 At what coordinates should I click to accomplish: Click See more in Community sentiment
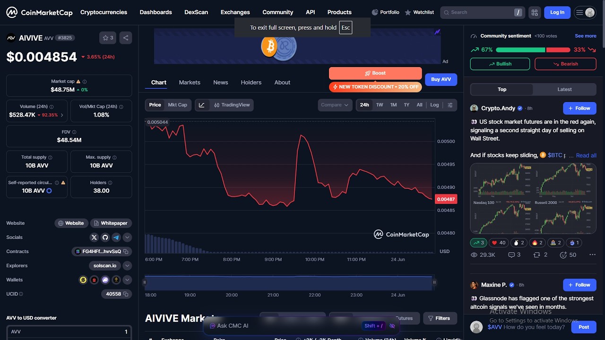(x=586, y=36)
